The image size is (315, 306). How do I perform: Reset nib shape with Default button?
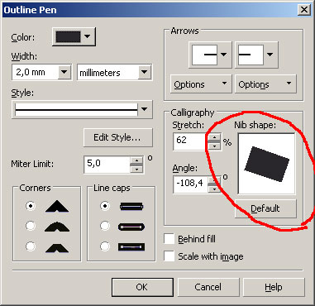click(x=265, y=208)
